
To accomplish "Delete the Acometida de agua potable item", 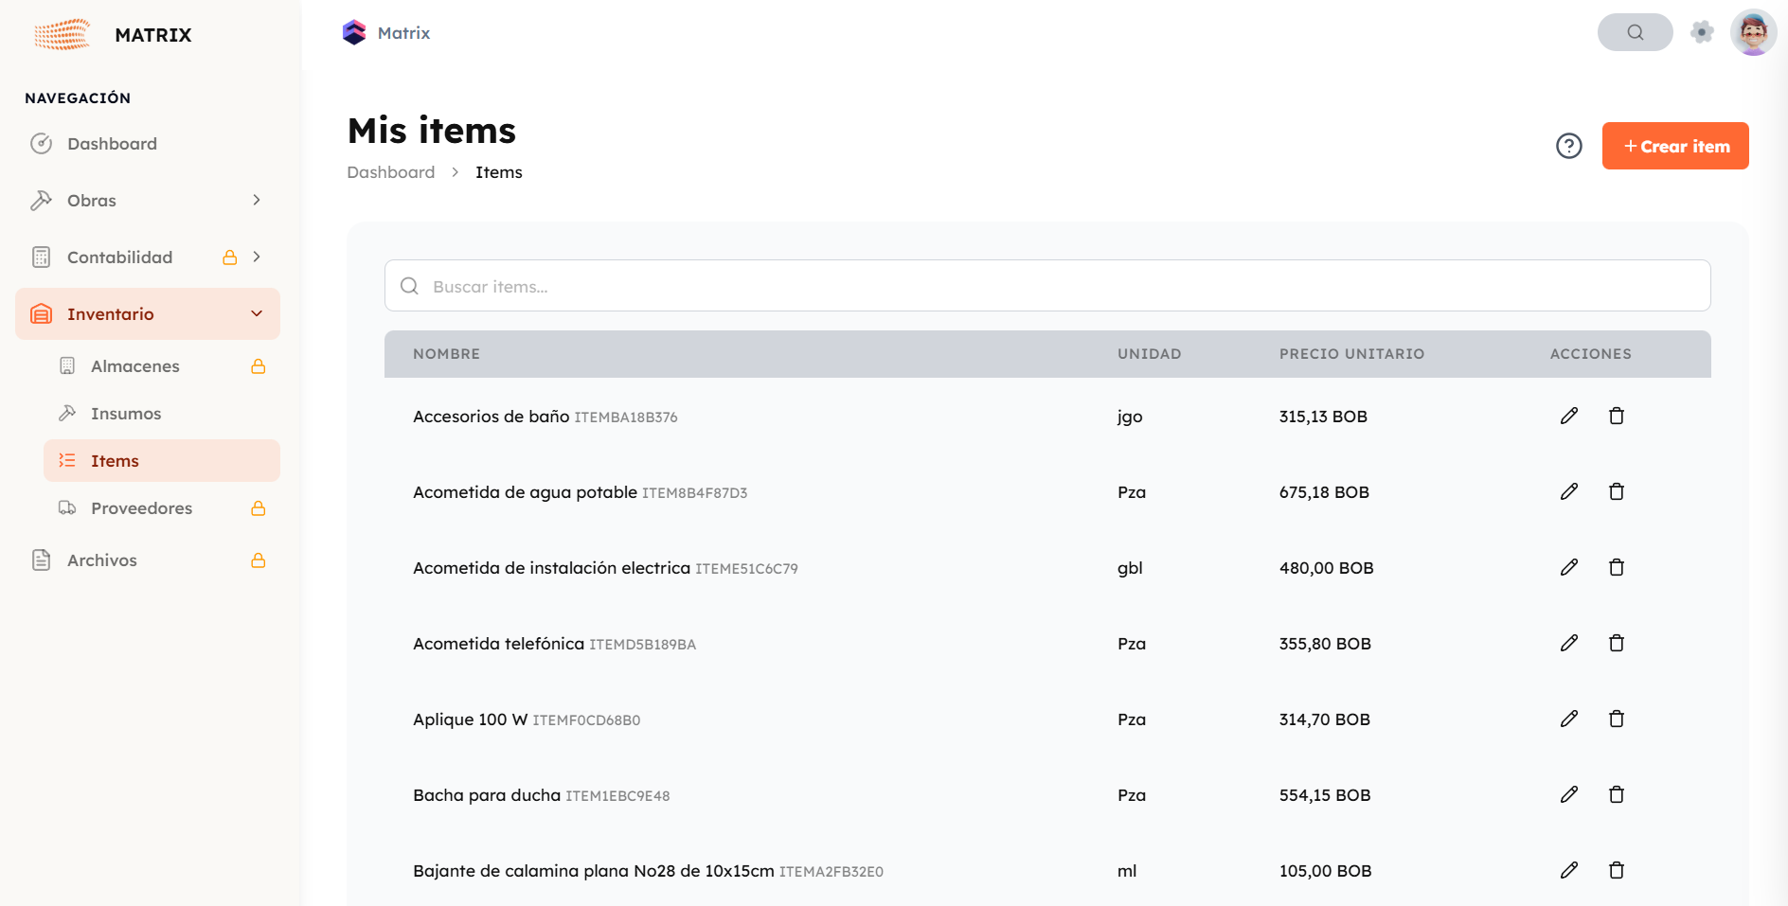I will tap(1617, 491).
